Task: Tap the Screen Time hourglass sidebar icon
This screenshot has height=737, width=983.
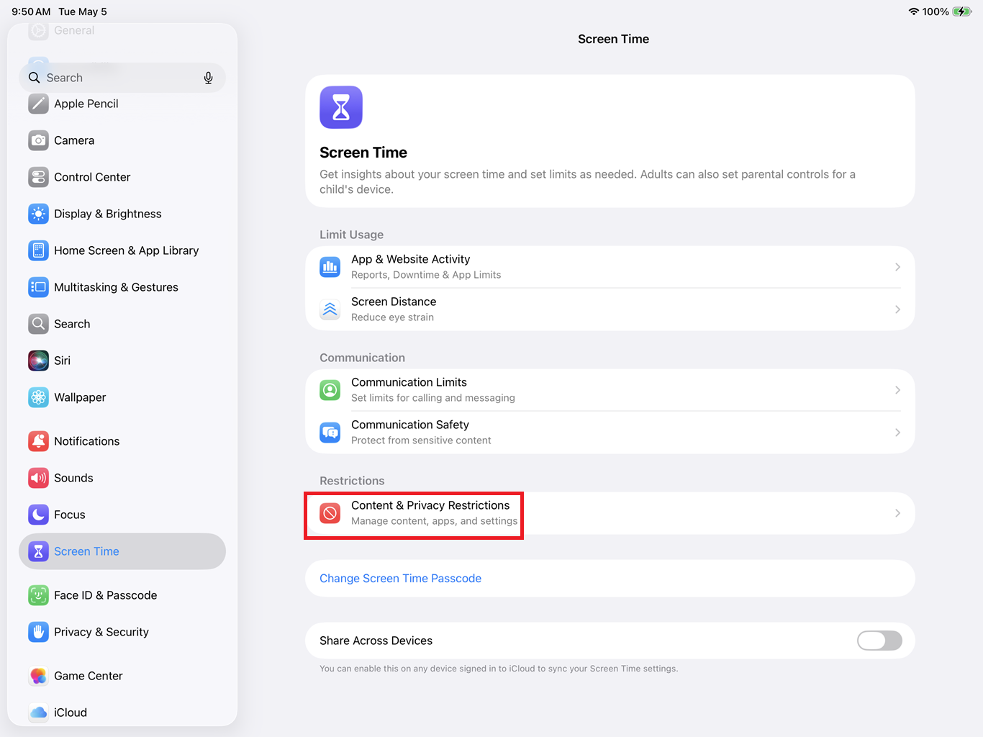Action: coord(38,551)
